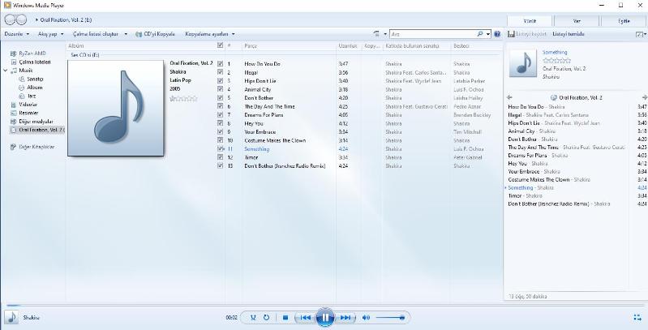Click Listeyi temizle to clear list
This screenshot has height=330, width=648.
click(569, 34)
